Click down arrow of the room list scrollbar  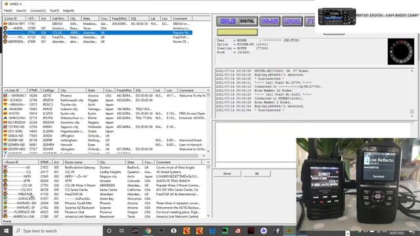[208, 216]
